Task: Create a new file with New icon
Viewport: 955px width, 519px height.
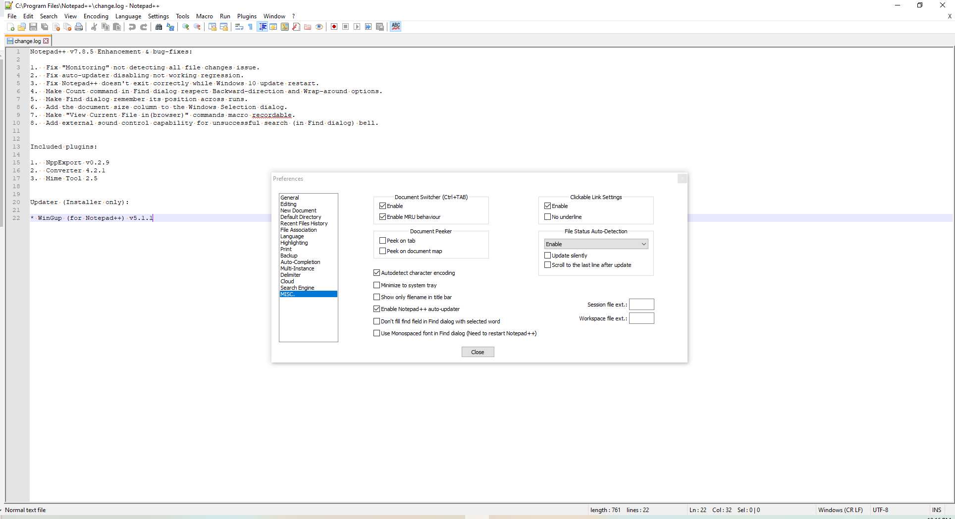Action: (10, 27)
